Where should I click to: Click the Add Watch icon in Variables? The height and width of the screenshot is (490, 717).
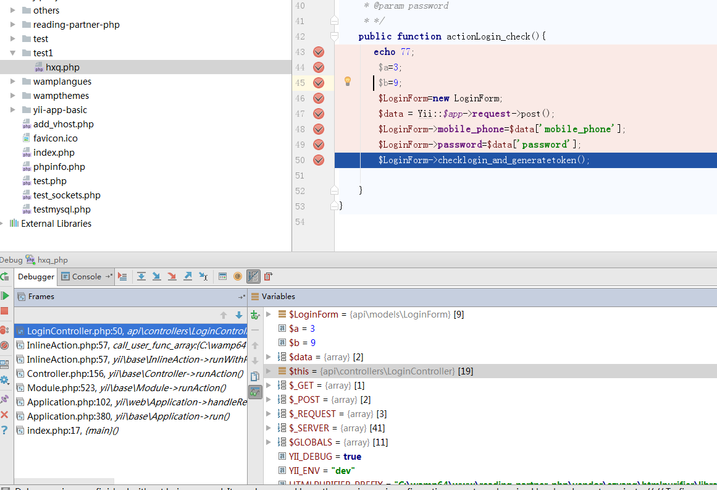point(255,315)
